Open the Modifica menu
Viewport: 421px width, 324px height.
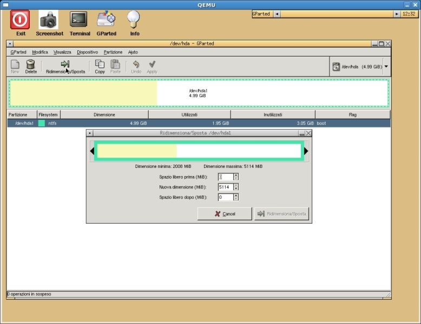pos(40,52)
